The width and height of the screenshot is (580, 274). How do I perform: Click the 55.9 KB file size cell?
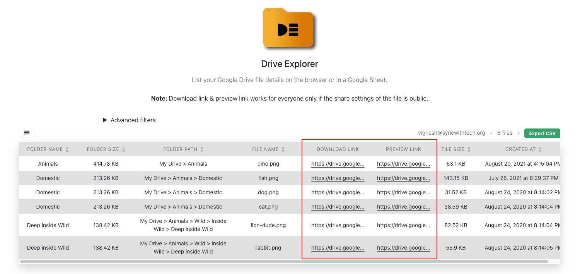456,248
